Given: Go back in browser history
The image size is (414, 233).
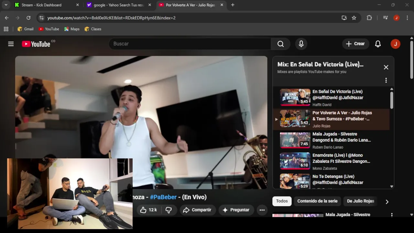Looking at the screenshot, I should (x=7, y=18).
